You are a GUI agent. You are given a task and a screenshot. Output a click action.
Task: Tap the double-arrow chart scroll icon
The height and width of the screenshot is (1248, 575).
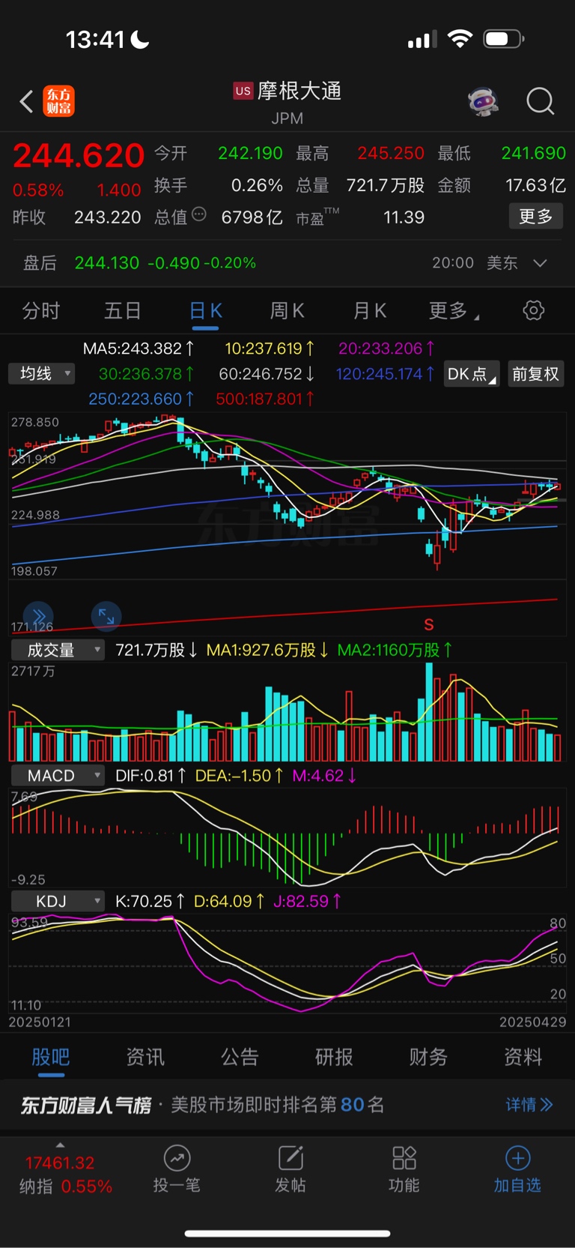39,616
